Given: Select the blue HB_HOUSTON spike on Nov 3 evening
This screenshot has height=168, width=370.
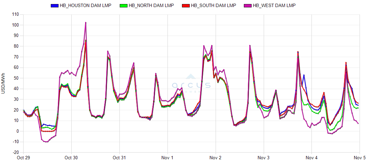Looking at the screenshot, I should 304,75.
